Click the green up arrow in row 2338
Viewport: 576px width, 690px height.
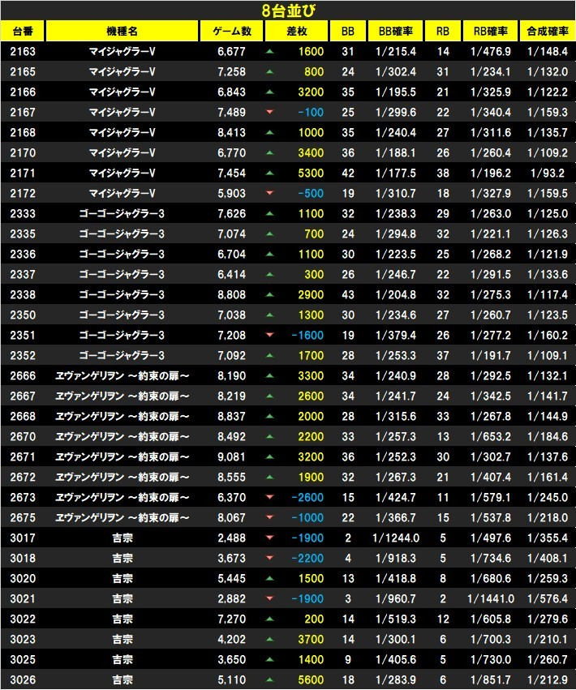[270, 295]
